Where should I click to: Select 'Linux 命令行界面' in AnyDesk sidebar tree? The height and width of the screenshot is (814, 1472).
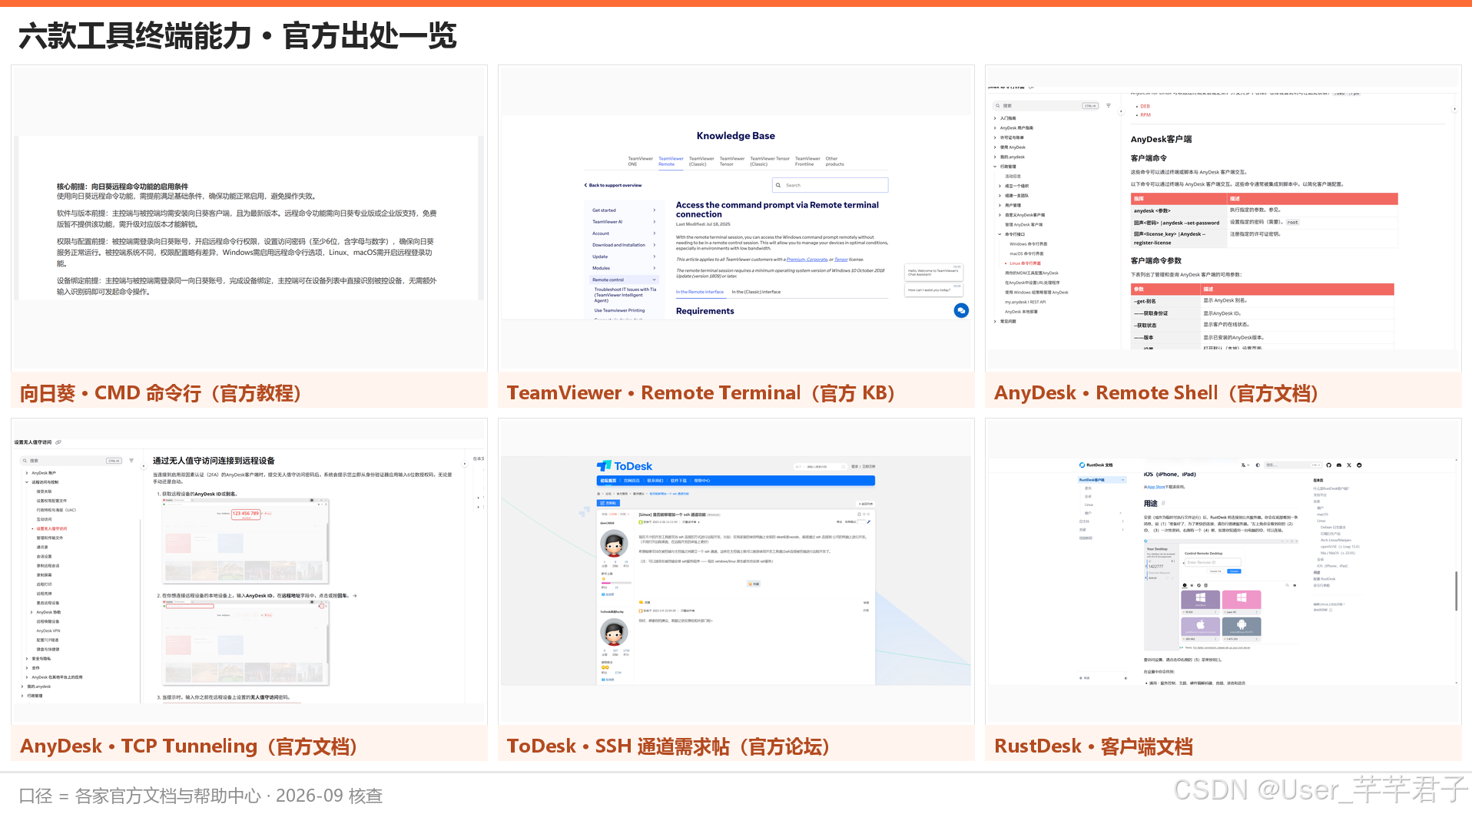tap(1025, 263)
